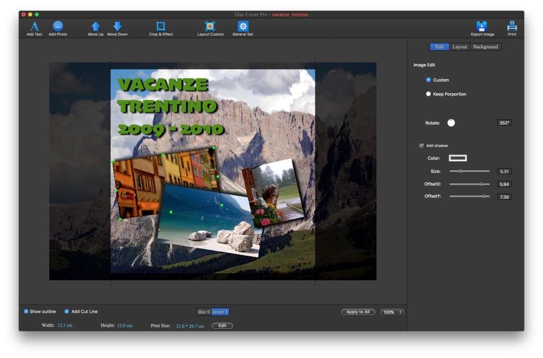Open the shadow Color swatch
Viewport: 543px width, 358px height.
point(458,158)
